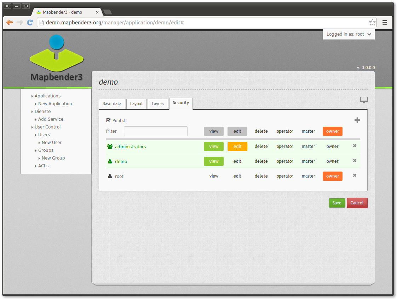Enable operator permission for root user
The image size is (397, 299).
pyautogui.click(x=285, y=176)
